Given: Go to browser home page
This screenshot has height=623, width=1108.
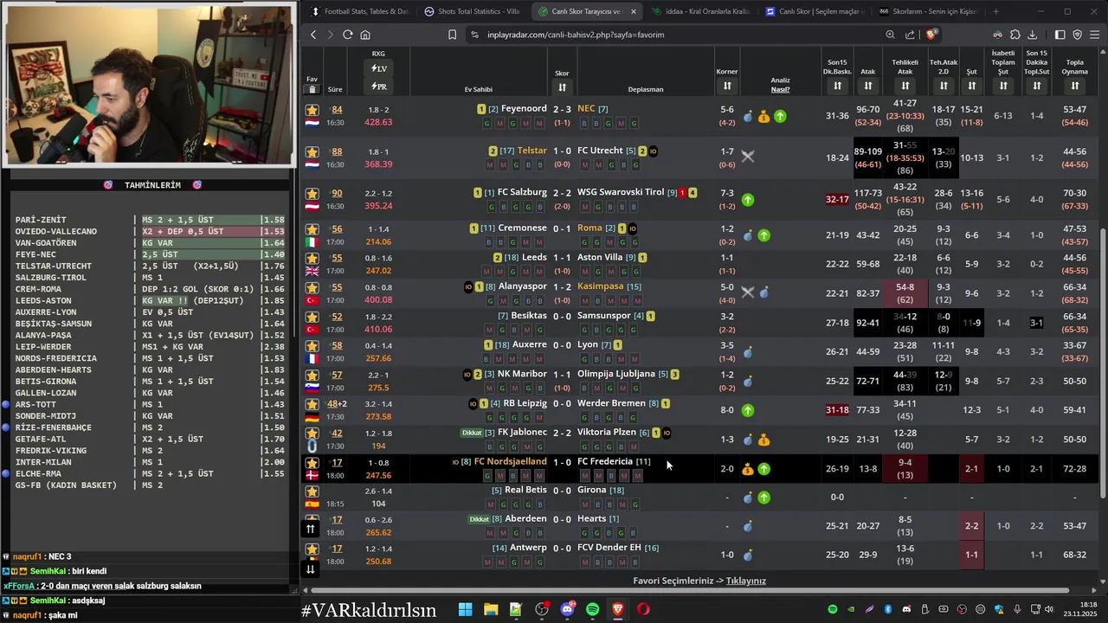Looking at the screenshot, I should pos(365,35).
